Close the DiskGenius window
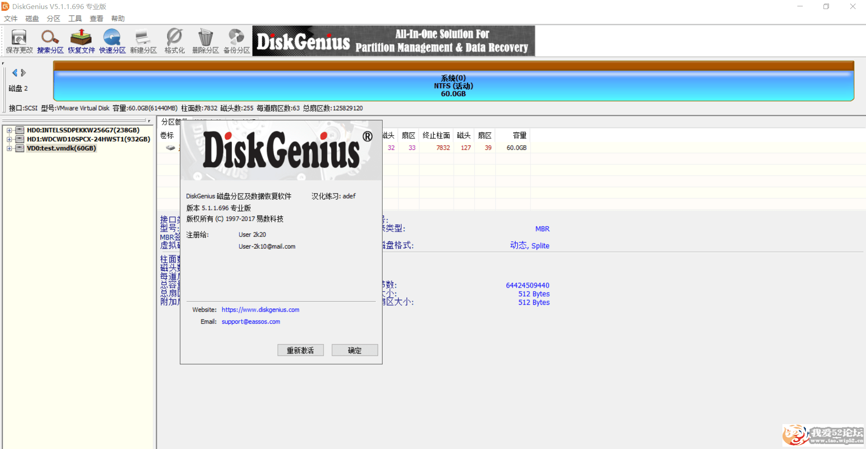The width and height of the screenshot is (866, 449). point(853,6)
